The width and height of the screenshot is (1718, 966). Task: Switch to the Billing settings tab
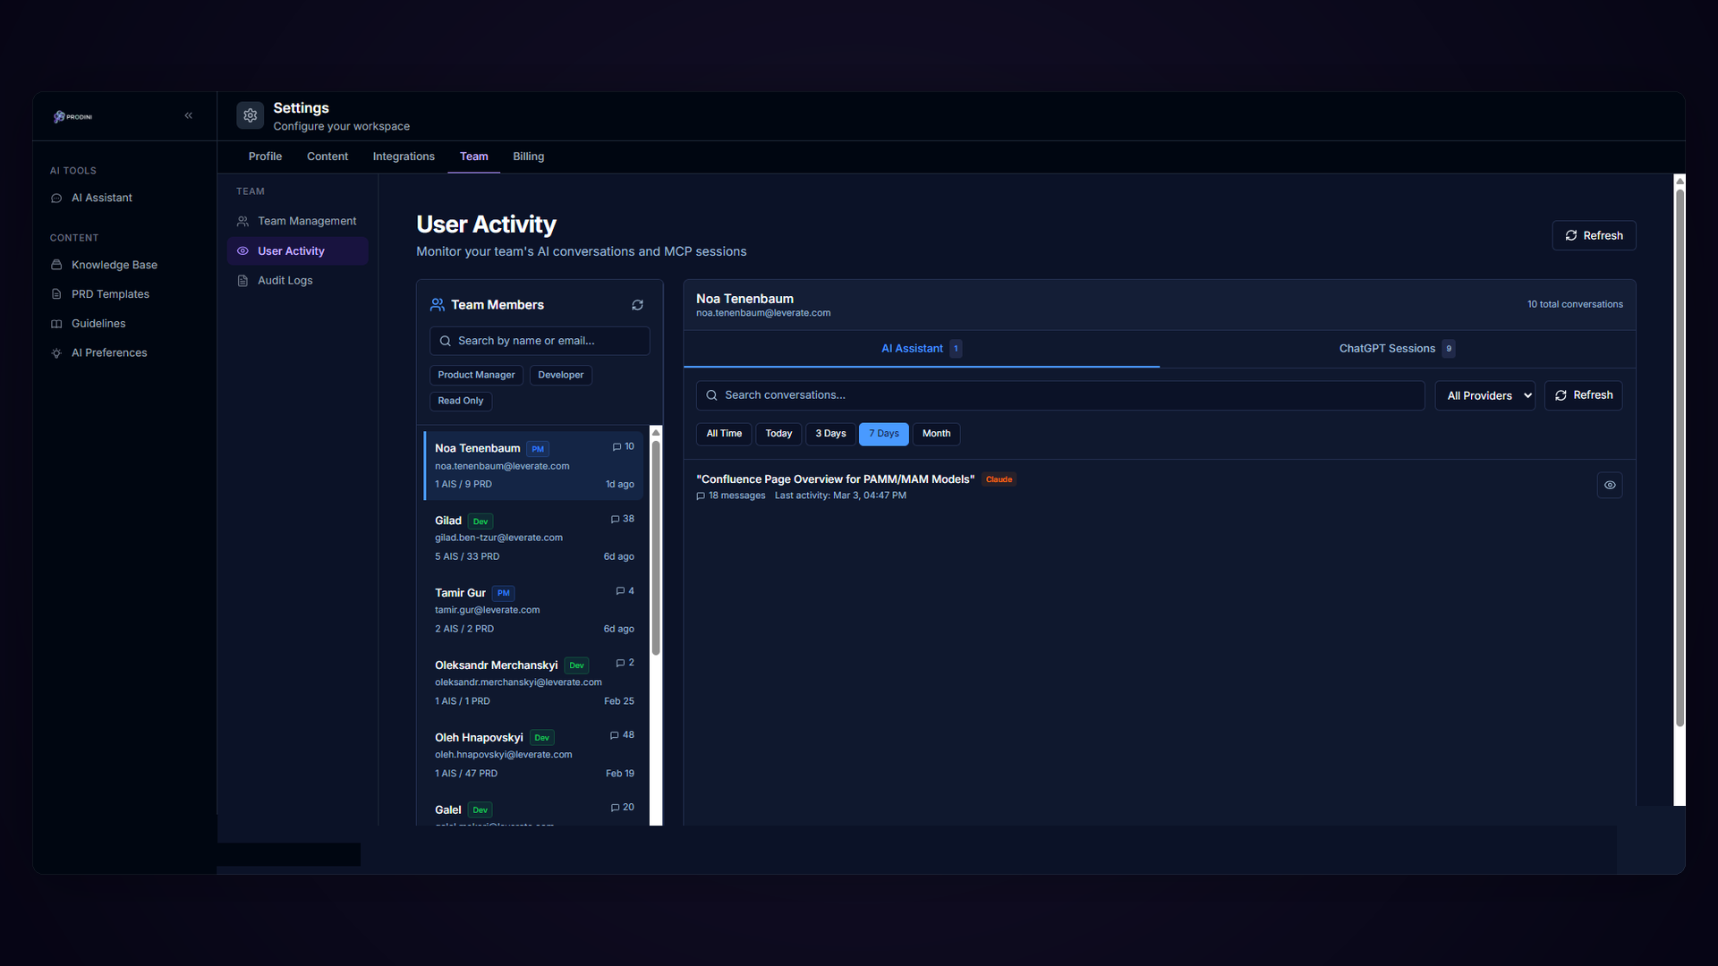[x=528, y=157]
